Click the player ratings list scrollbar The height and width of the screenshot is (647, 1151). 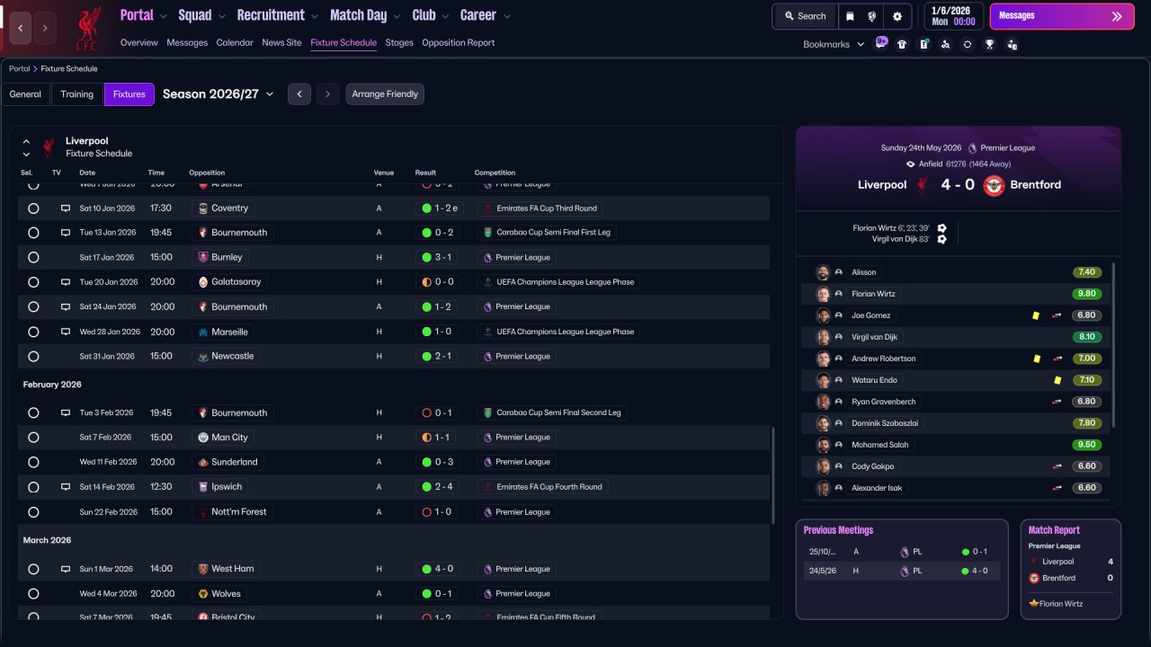(1113, 344)
